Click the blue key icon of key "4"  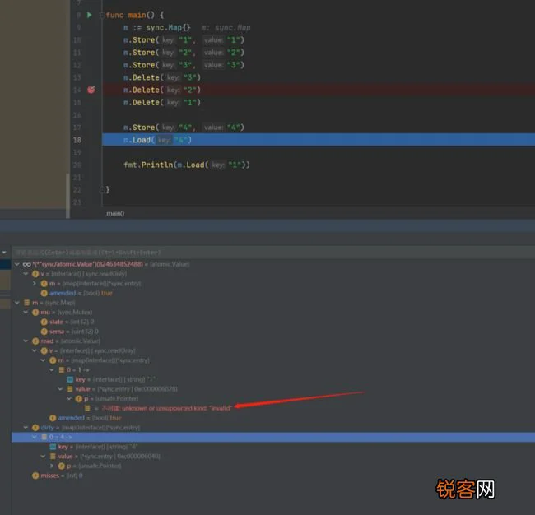[53, 447]
